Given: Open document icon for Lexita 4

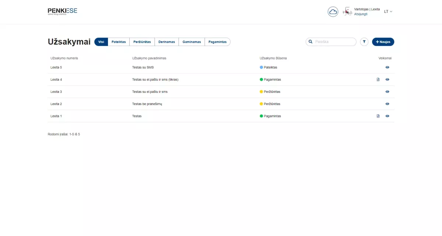Looking at the screenshot, I should click(x=378, y=80).
